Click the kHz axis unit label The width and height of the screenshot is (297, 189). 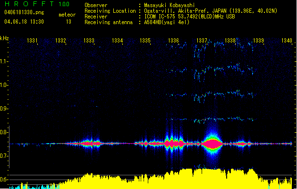click(4, 38)
